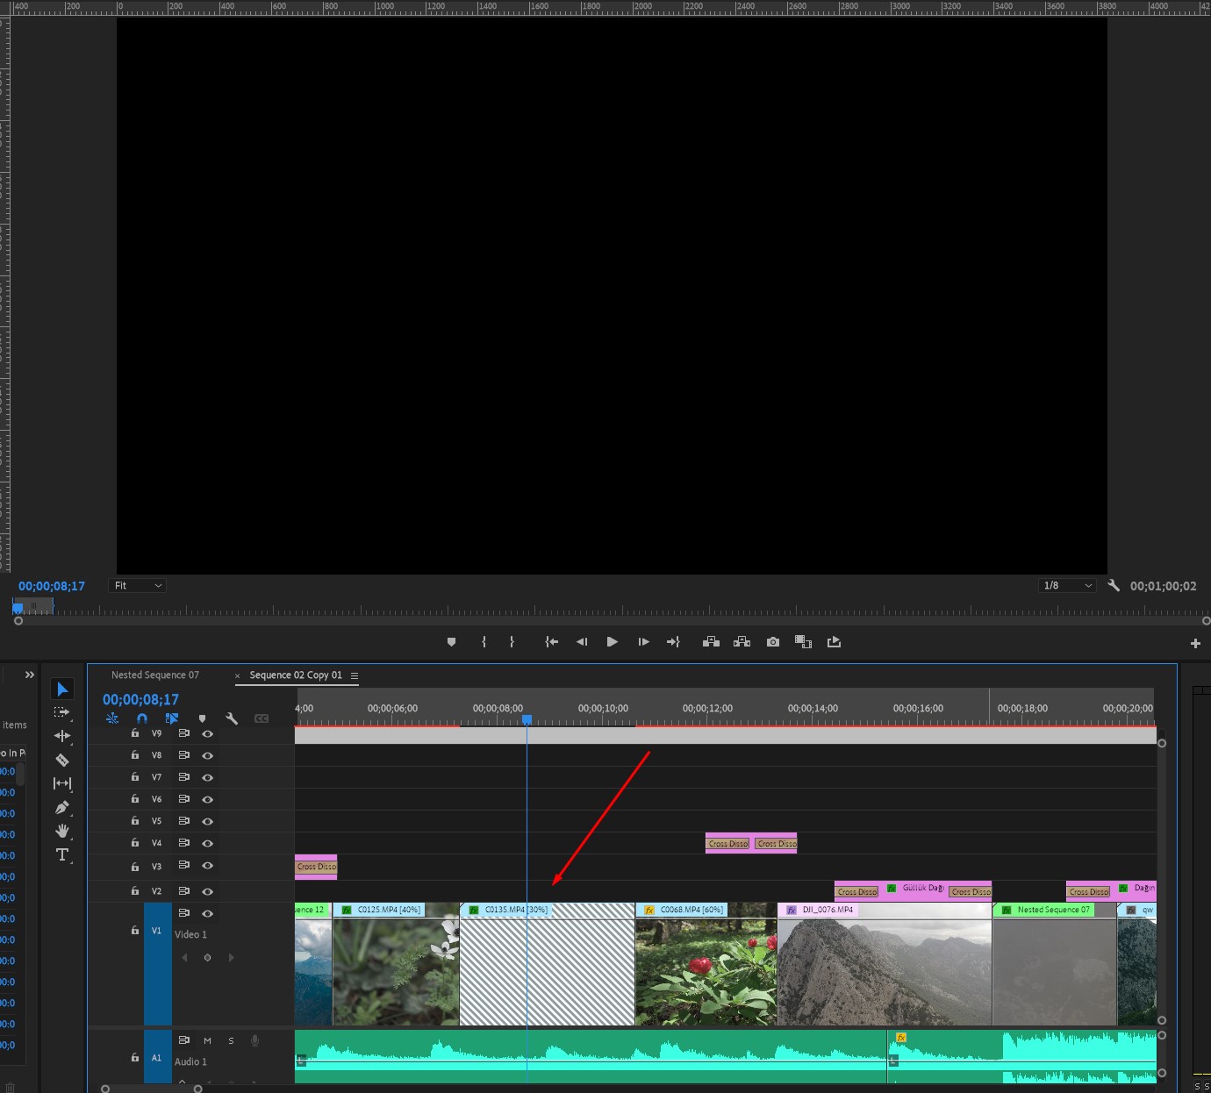Select the Pen tool

61,807
